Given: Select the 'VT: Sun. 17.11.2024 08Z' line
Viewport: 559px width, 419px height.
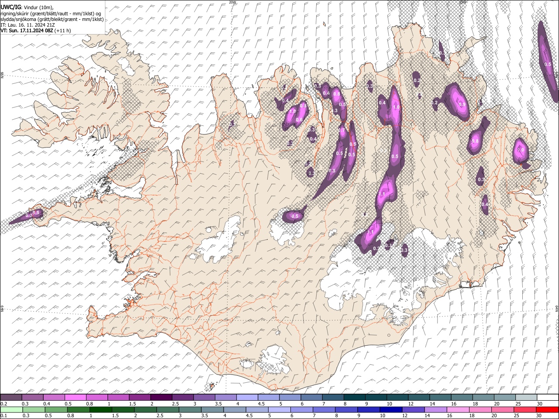Looking at the screenshot, I should [35, 31].
